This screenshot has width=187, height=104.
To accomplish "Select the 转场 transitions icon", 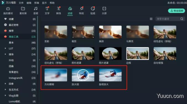I will click(x=59, y=9).
